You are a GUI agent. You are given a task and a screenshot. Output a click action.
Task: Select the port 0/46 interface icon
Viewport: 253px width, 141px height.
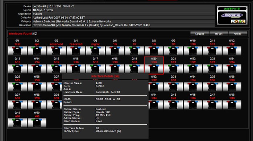[x=193, y=105]
